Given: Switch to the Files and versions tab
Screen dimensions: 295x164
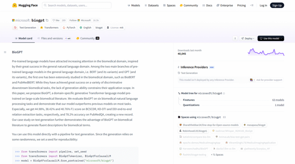Looking at the screenshot, I should point(52,38).
